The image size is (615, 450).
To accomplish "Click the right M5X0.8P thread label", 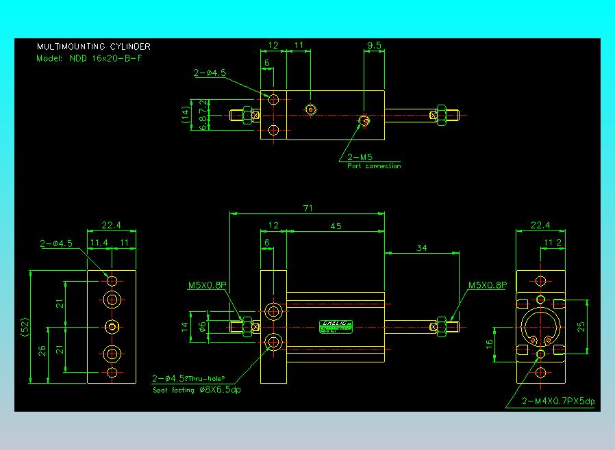I will tap(487, 285).
